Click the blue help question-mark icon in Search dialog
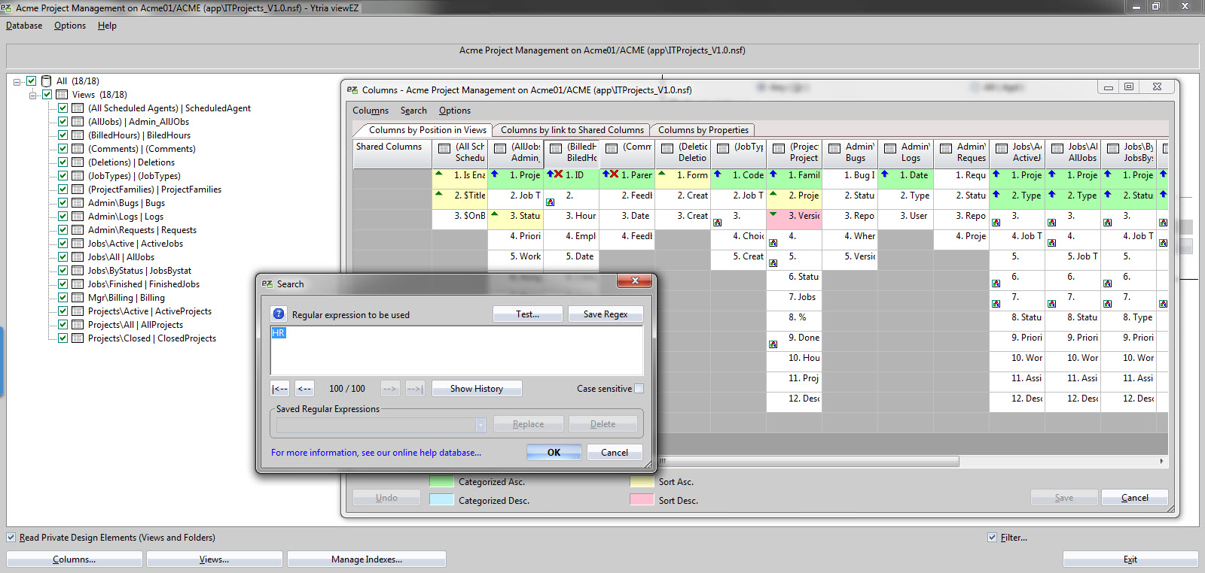The image size is (1205, 573). pyautogui.click(x=279, y=314)
